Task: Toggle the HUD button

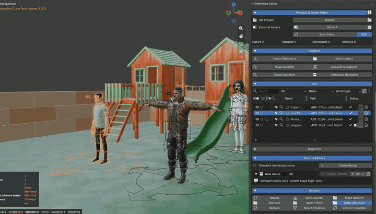Action: tap(364, 34)
